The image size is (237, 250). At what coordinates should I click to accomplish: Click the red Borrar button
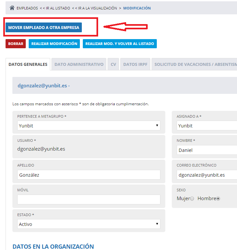pyautogui.click(x=16, y=44)
